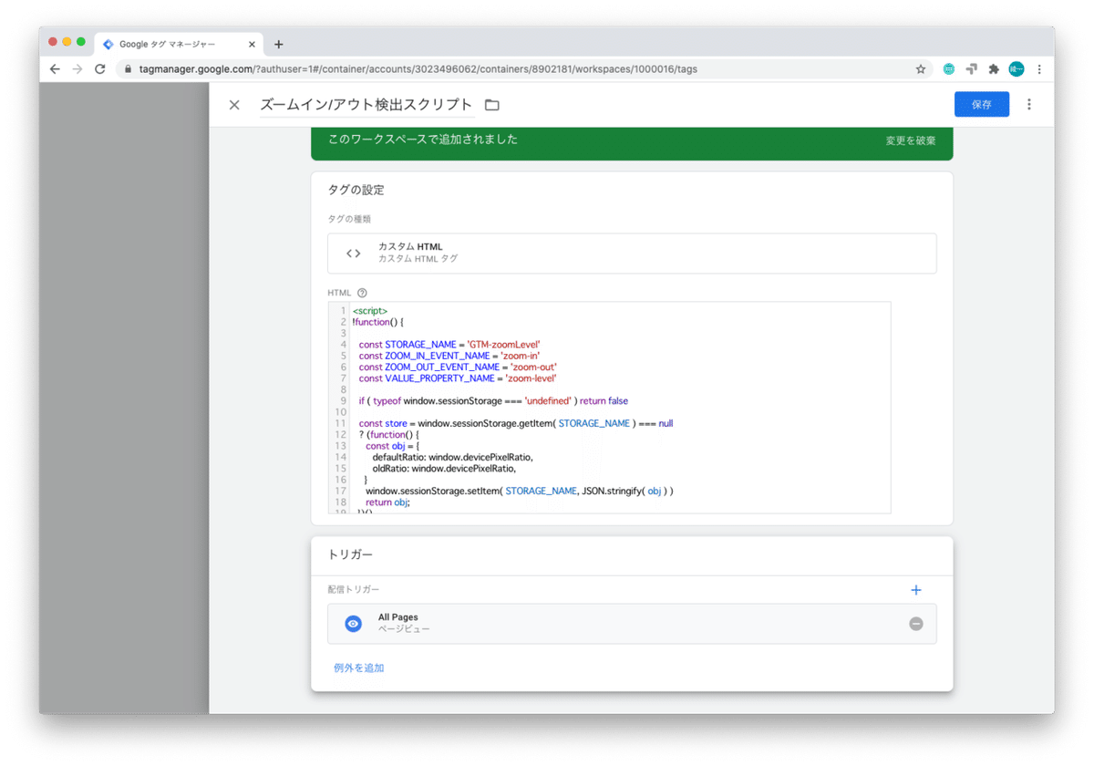The height and width of the screenshot is (766, 1094).
Task: Click code line VALUE_PROPERTY_NAME = 'zoom-level'
Action: pyautogui.click(x=458, y=378)
